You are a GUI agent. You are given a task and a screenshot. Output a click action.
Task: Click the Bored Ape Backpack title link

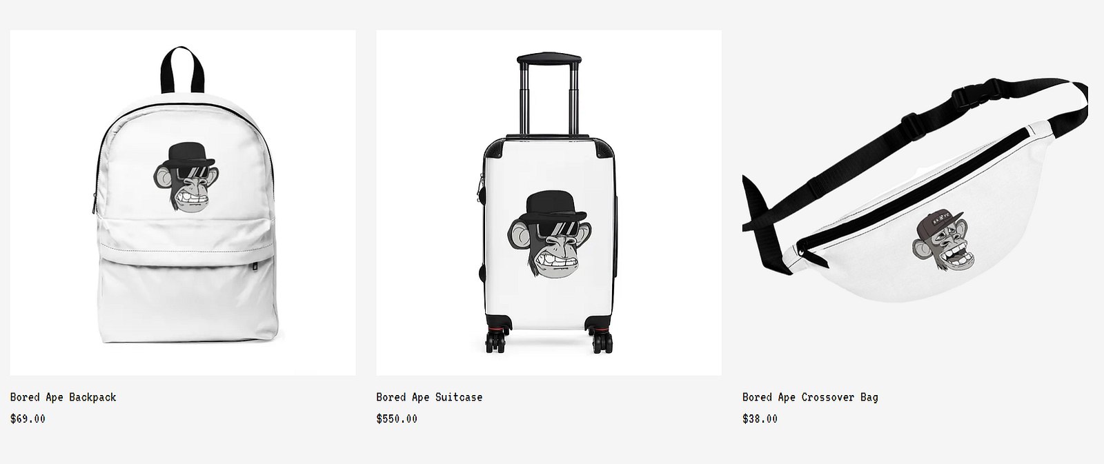[x=63, y=397]
